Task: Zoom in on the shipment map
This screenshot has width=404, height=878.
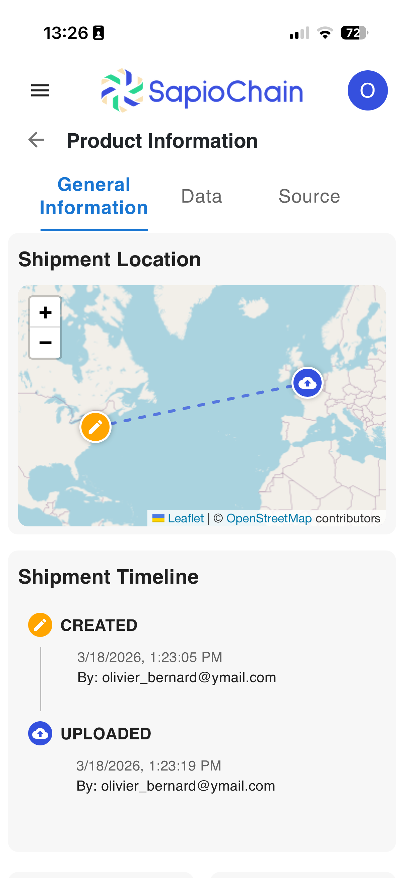Action: tap(45, 312)
